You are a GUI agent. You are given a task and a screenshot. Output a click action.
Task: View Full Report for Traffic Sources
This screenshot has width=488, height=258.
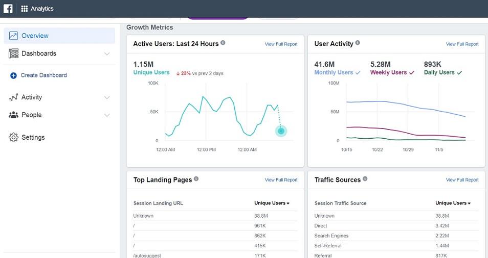pos(462,180)
